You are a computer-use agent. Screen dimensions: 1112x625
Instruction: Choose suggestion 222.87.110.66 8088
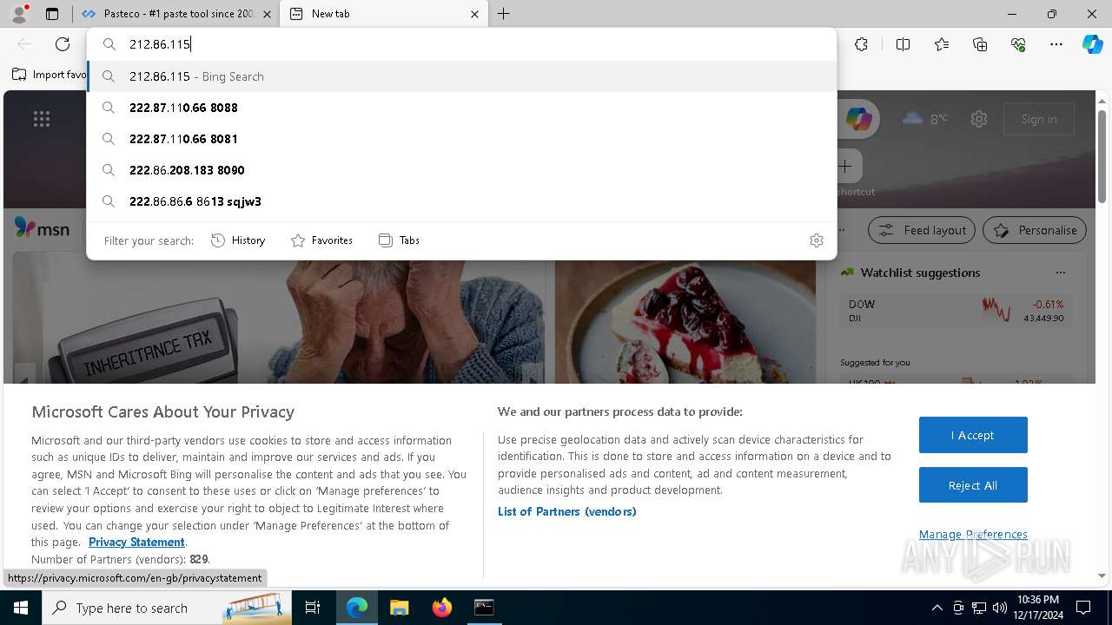[461, 108]
